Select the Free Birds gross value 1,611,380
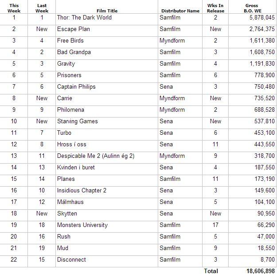Viewport: 277px width, 274px height. (262, 41)
